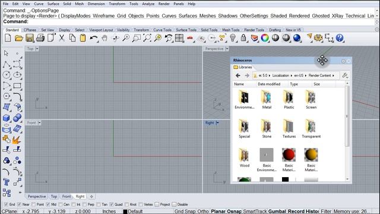The image size is (380, 214).
Task: Check the Disable osnap checkbox
Action: 174,204
